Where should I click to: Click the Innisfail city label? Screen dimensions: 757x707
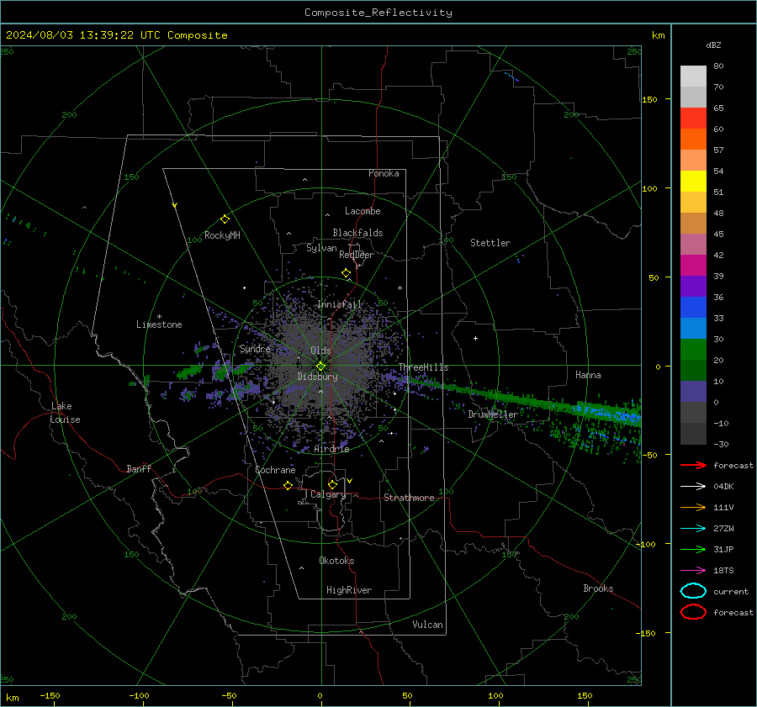coord(339,304)
